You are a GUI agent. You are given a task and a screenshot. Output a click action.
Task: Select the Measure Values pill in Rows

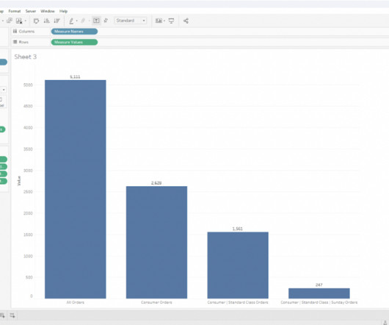pyautogui.click(x=74, y=42)
